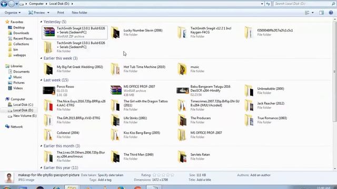The height and width of the screenshot is (189, 337).
Task: Click the change view icon
Action: click(307, 13)
